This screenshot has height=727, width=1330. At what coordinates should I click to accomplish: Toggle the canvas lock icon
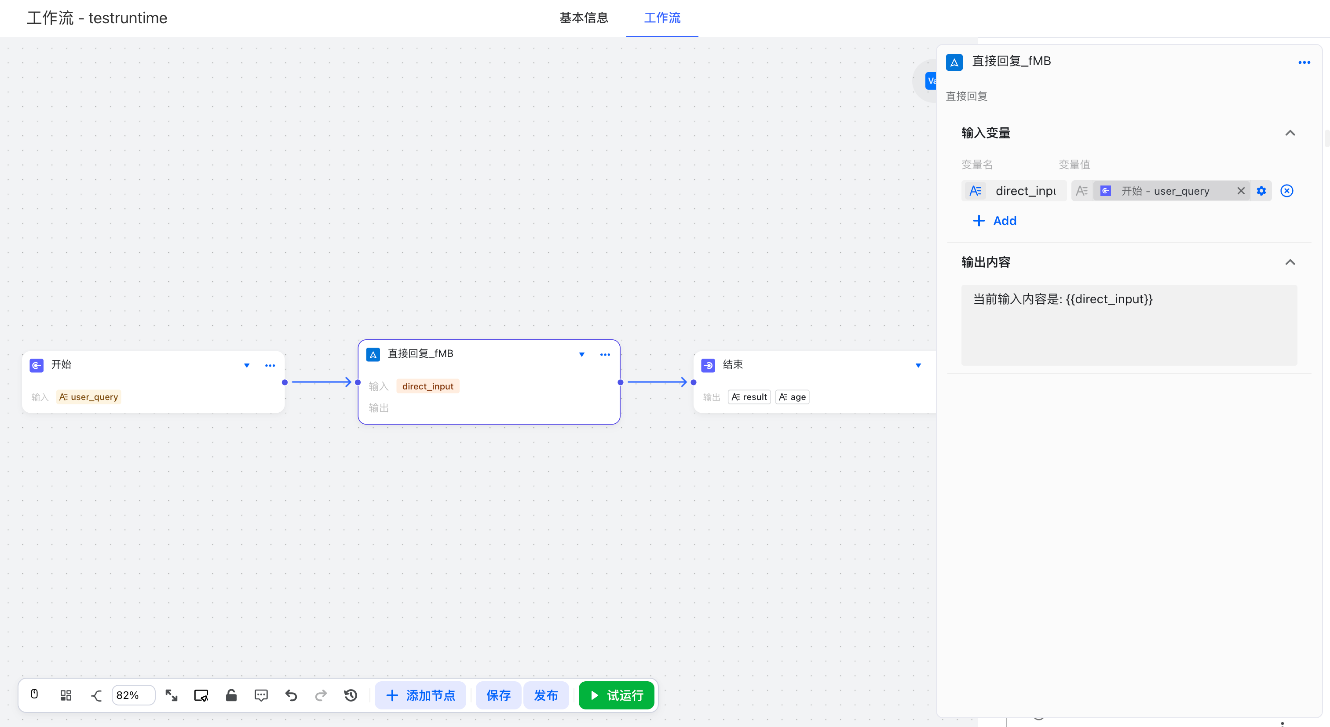[231, 695]
